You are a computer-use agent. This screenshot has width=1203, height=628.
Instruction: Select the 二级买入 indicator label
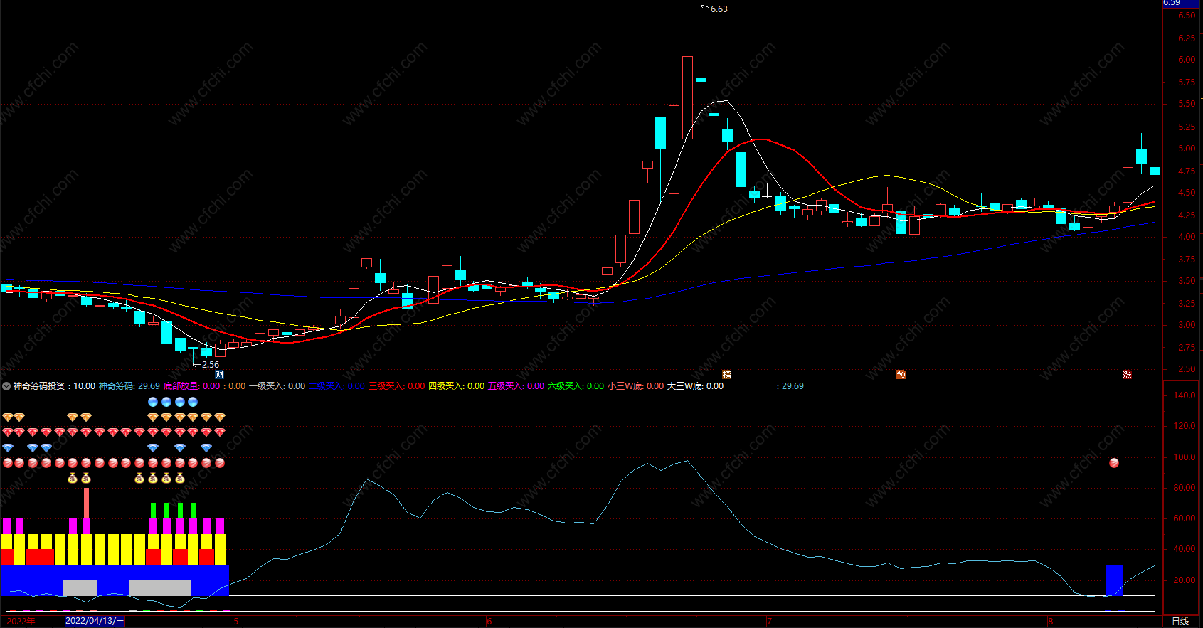(x=336, y=386)
